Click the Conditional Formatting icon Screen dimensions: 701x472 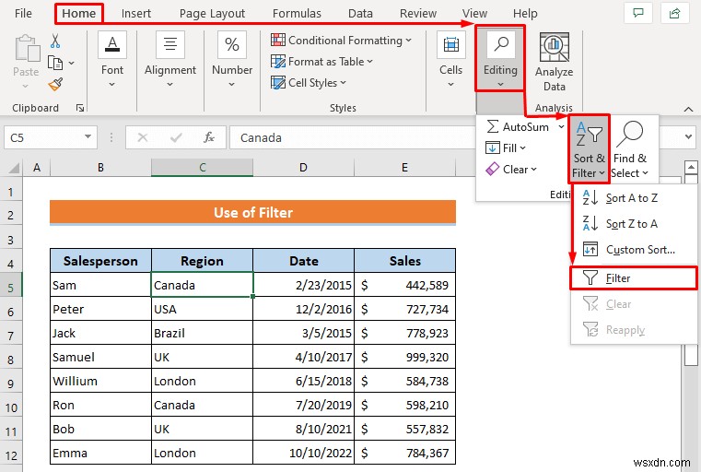pos(278,40)
